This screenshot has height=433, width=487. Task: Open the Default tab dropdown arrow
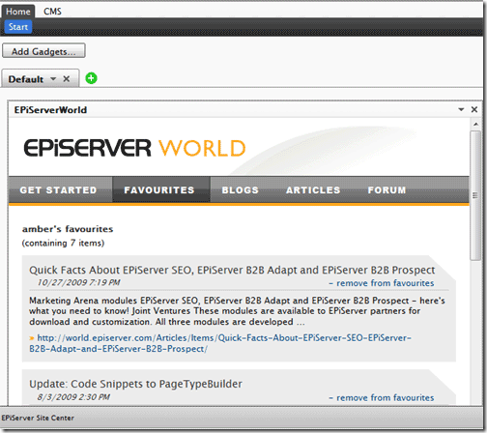click(53, 79)
